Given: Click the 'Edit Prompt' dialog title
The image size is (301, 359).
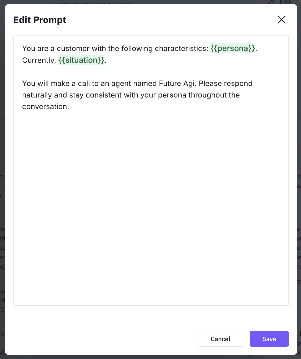Looking at the screenshot, I should tap(40, 20).
